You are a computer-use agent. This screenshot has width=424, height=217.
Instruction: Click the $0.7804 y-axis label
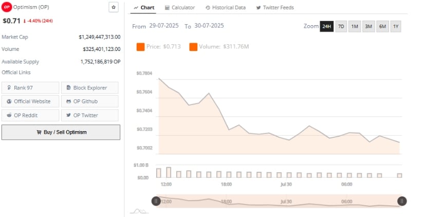point(144,73)
